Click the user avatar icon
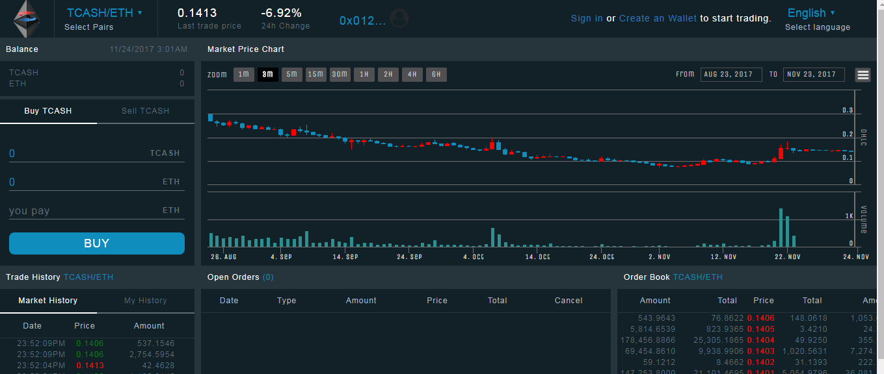Screen dimensions: 884x374 coord(400,19)
